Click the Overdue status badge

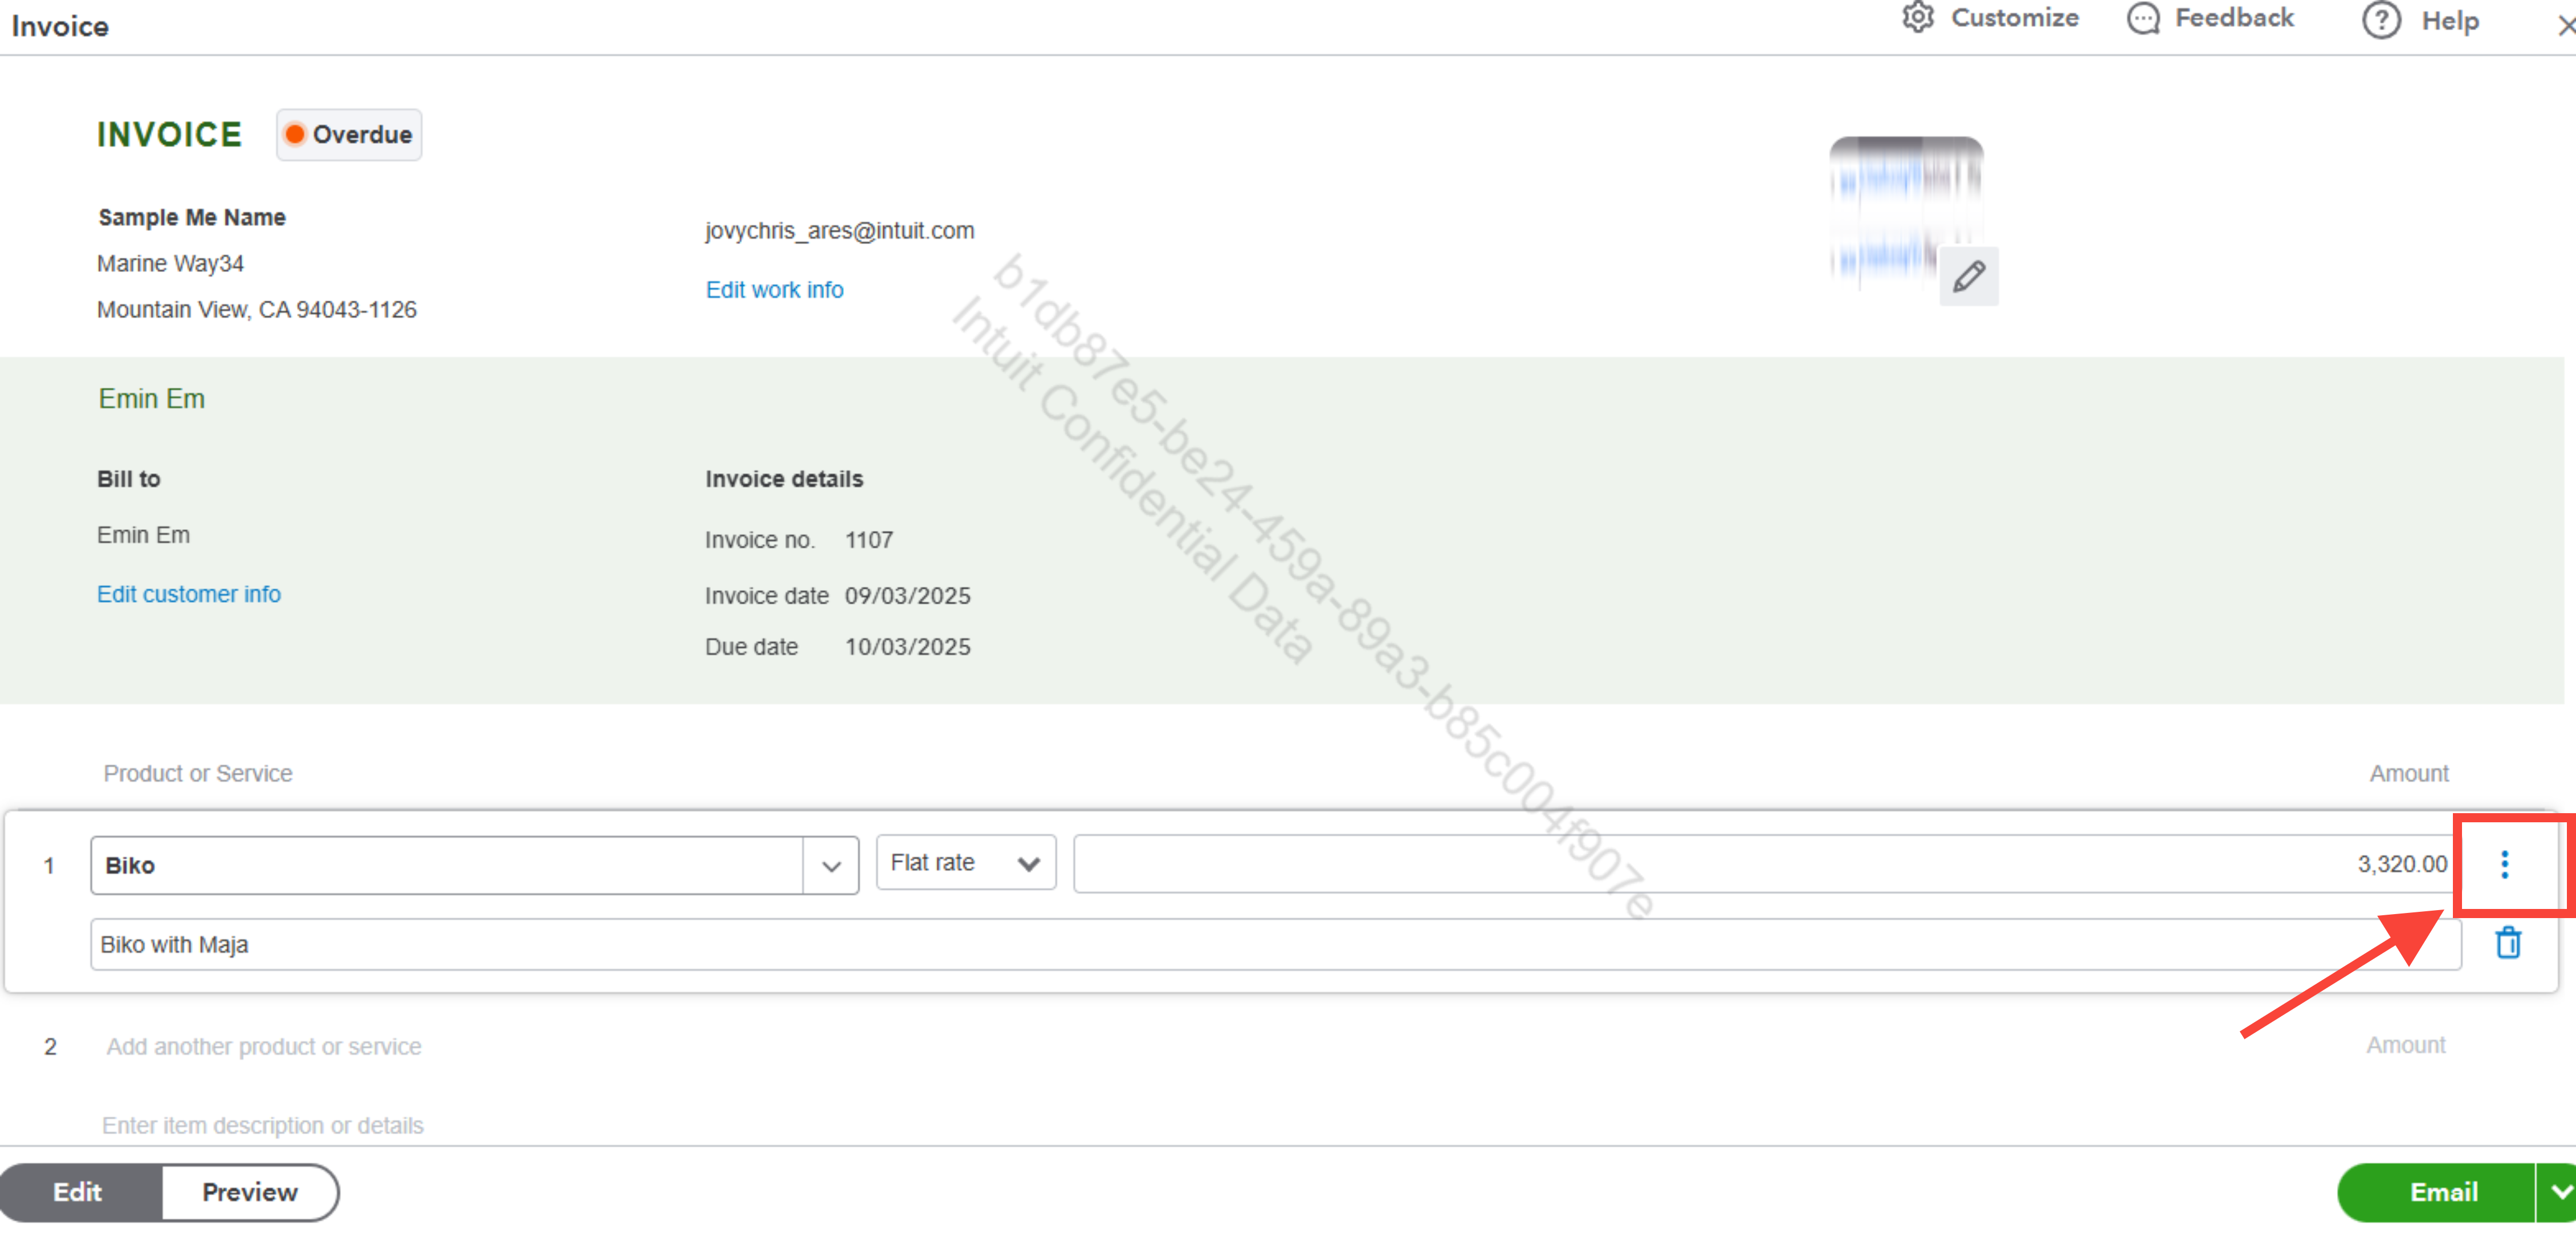[x=348, y=134]
